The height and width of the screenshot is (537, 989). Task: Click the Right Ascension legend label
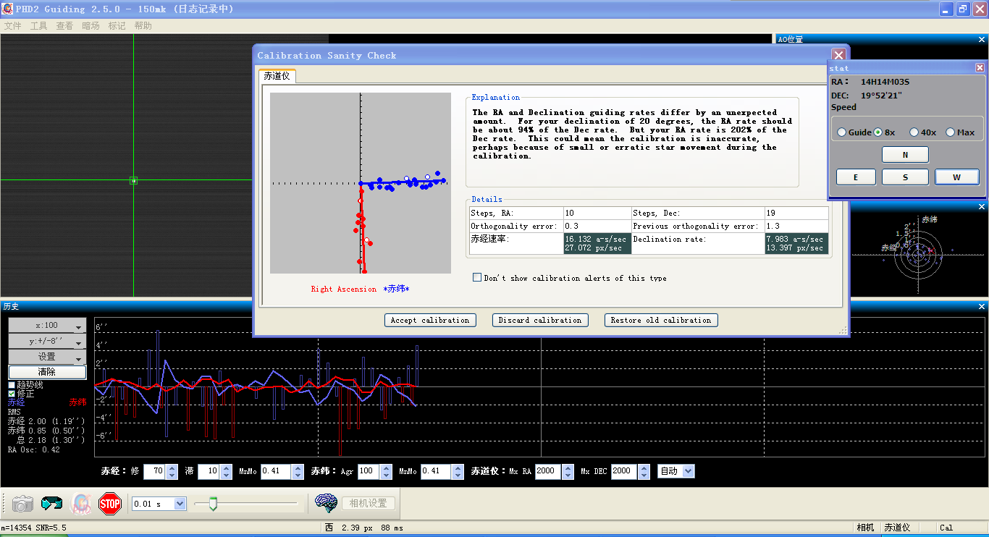pyautogui.click(x=344, y=289)
